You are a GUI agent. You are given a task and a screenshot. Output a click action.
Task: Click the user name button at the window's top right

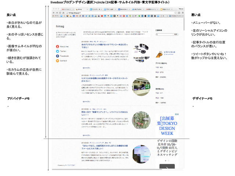181,9
